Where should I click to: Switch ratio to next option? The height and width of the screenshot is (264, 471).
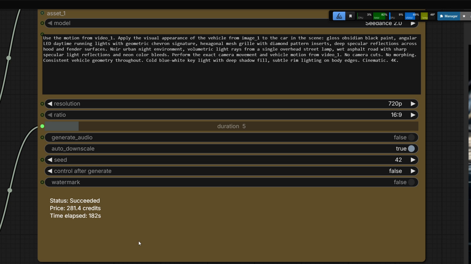click(413, 115)
